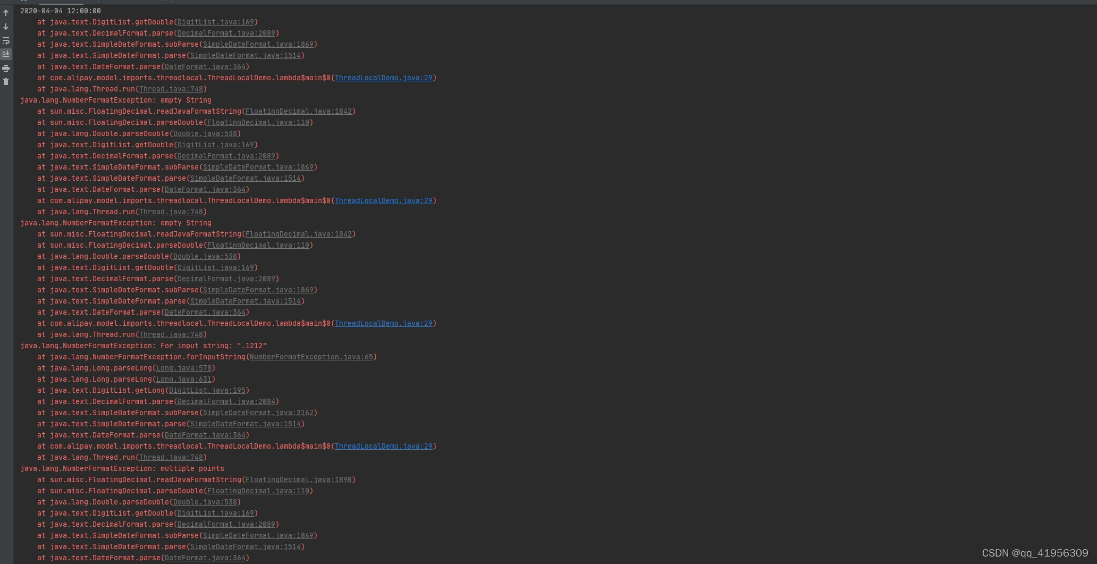Open the Long.java:631 link
The width and height of the screenshot is (1097, 564).
click(184, 379)
